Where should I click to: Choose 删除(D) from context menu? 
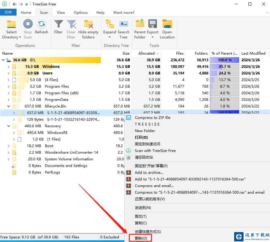[x=141, y=238]
